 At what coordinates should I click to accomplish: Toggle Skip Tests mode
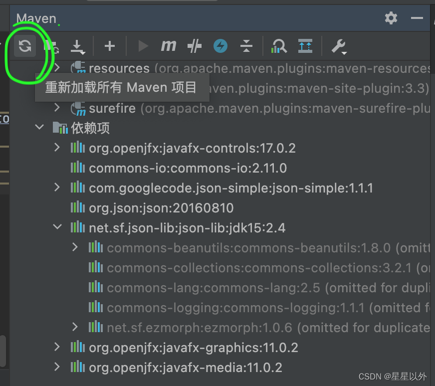195,46
